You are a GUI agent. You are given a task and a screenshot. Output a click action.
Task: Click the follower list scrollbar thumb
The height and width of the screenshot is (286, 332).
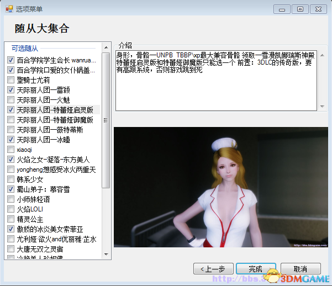click(x=106, y=120)
